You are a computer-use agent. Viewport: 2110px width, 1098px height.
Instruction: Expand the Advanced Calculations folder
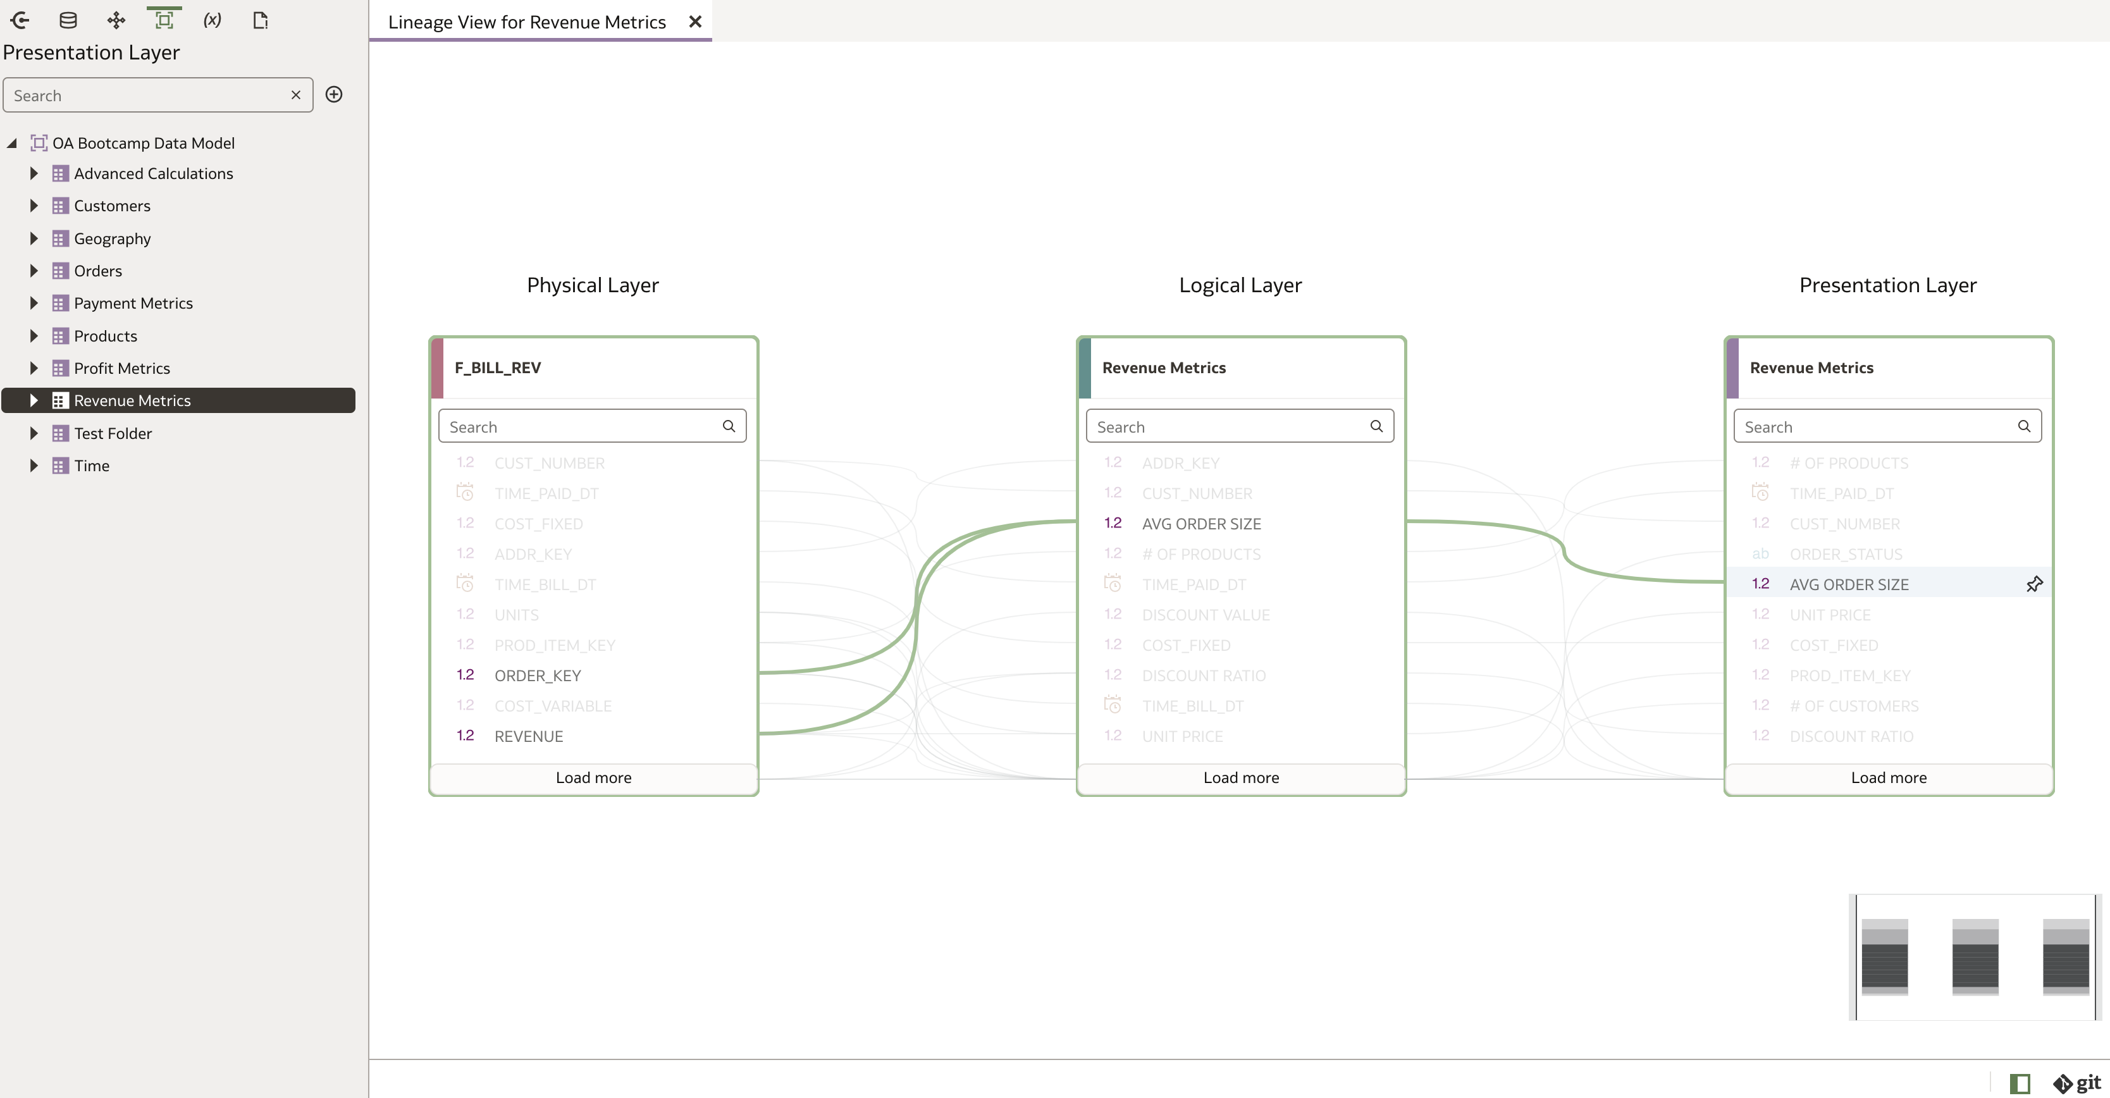(x=34, y=173)
